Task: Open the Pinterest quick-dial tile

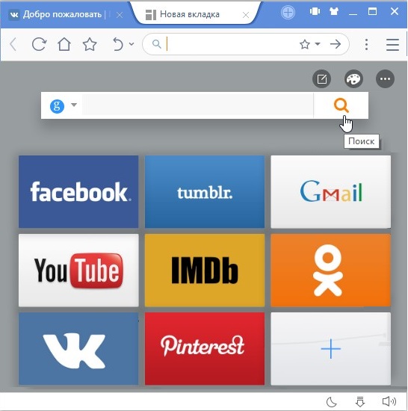Action: (x=205, y=348)
